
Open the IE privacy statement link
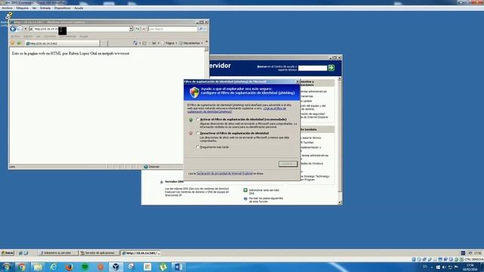tap(225, 174)
